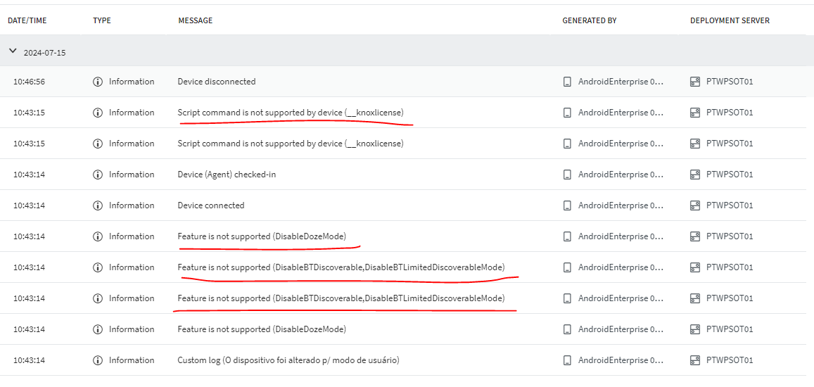Image resolution: width=814 pixels, height=387 pixels.
Task: Click the GENERATED BY column header
Action: coord(589,20)
